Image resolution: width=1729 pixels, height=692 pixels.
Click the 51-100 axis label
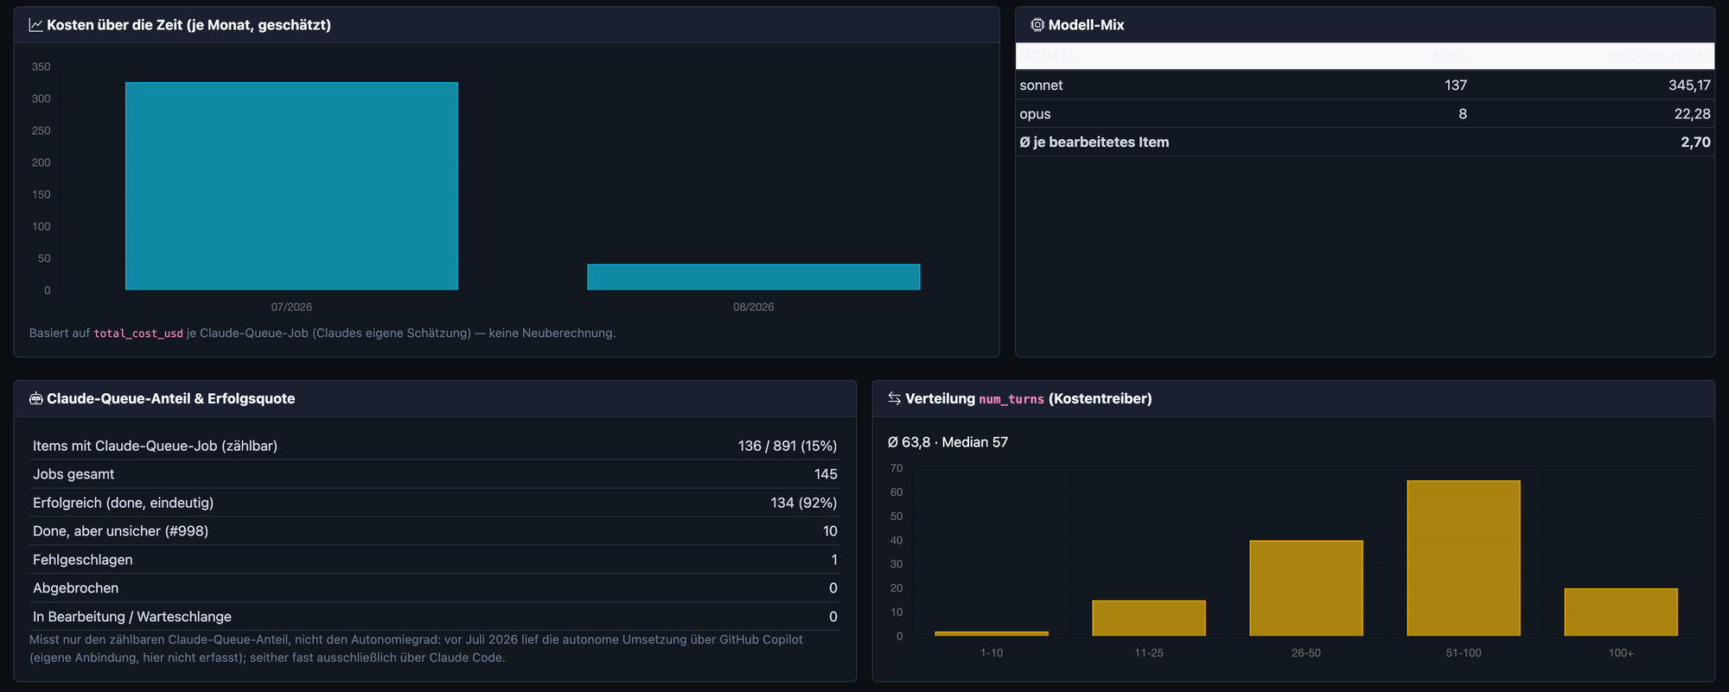coord(1464,653)
